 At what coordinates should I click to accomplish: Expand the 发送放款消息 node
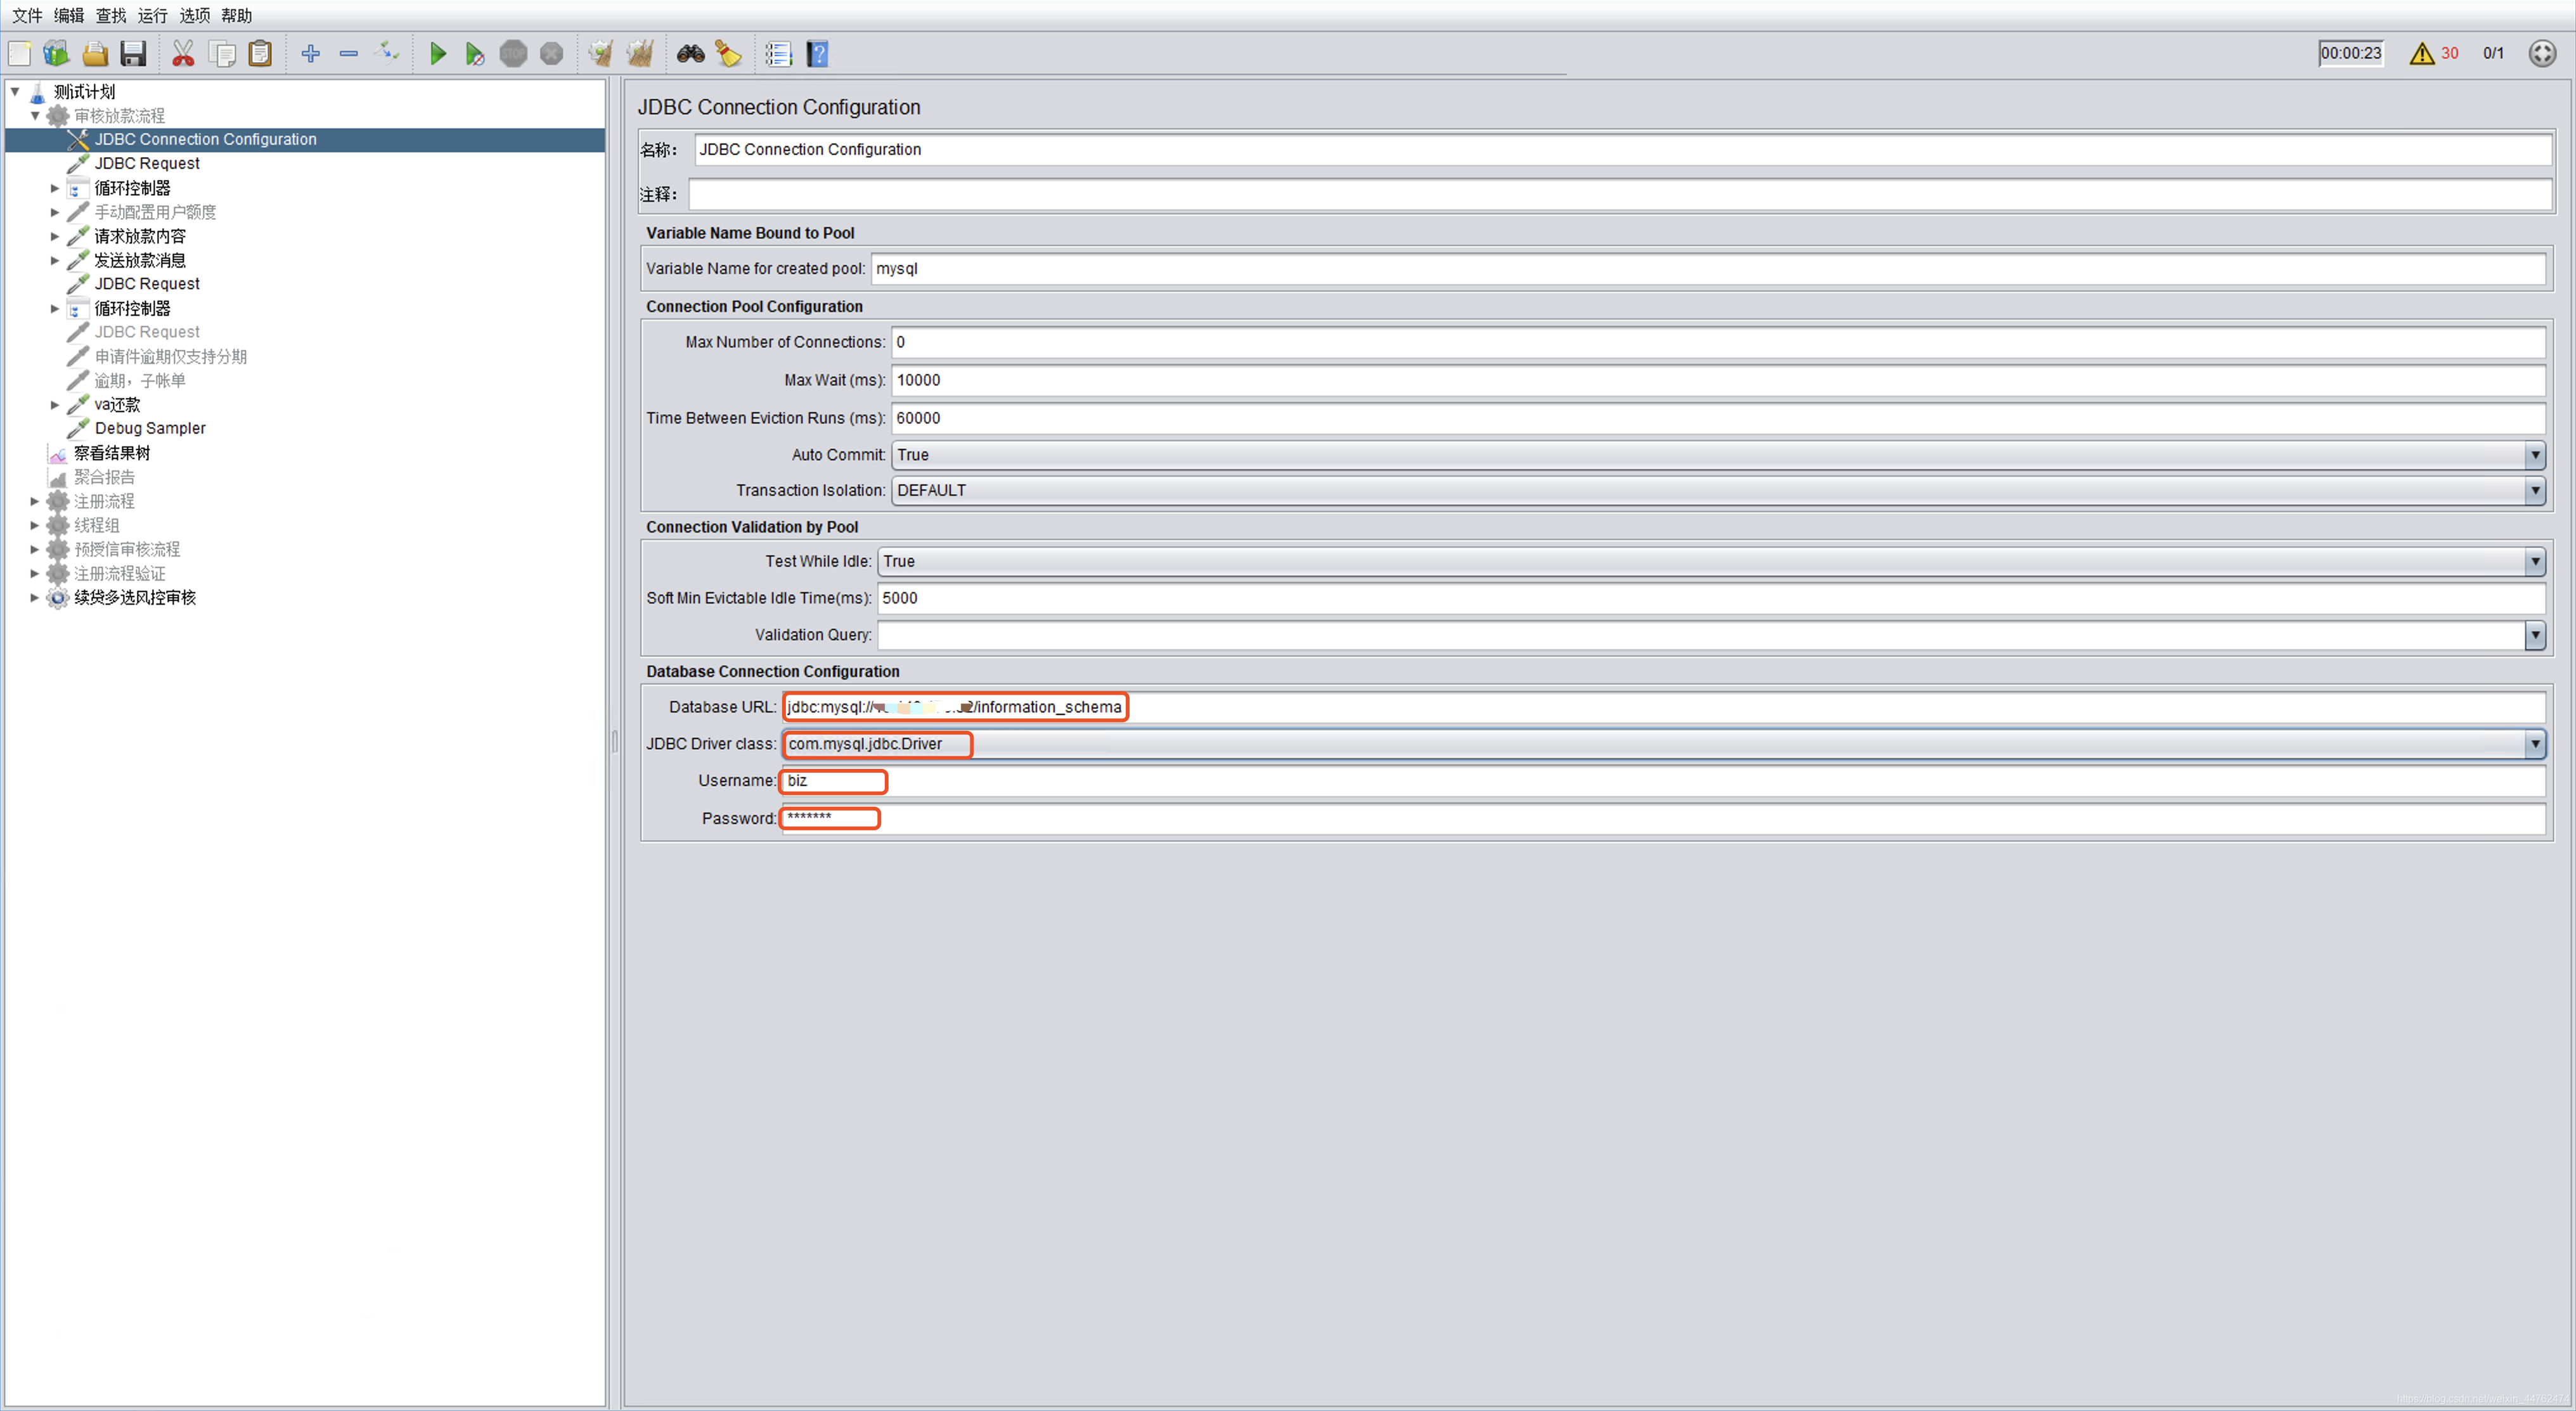55,260
